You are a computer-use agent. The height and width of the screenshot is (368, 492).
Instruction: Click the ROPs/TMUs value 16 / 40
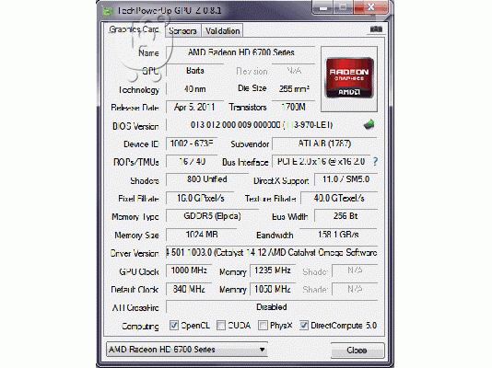pos(192,162)
